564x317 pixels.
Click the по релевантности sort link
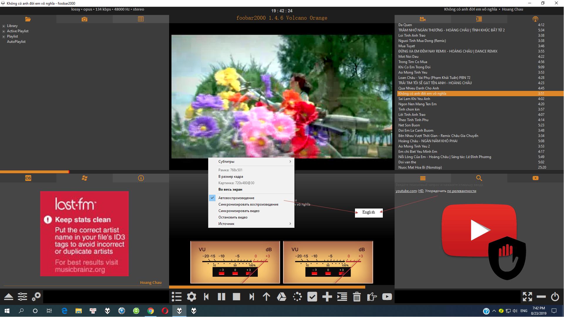[x=462, y=191]
